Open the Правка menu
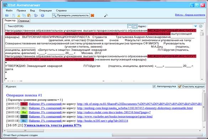This screenshot has height=139, width=208. (x=21, y=10)
